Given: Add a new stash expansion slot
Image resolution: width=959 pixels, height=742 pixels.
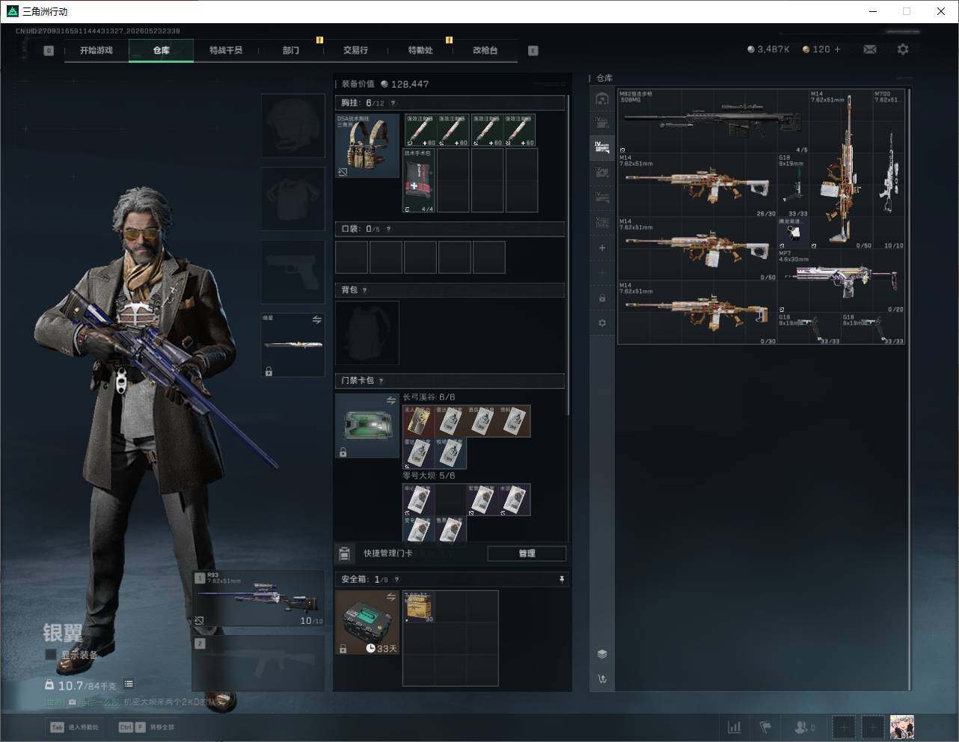Looking at the screenshot, I should click(602, 248).
